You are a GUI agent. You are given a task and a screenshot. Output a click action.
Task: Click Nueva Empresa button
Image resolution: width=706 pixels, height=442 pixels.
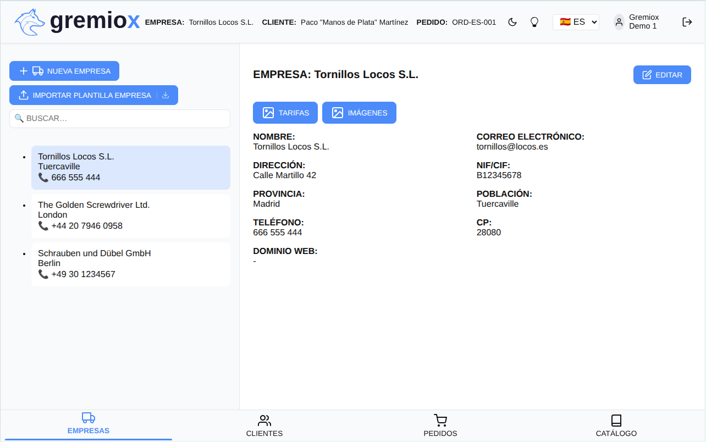coord(64,71)
